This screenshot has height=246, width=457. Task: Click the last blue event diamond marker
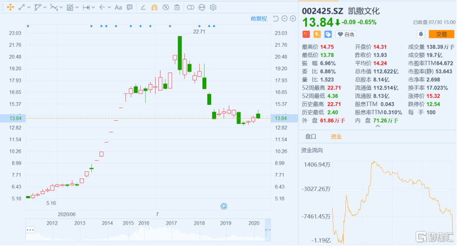(214, 26)
